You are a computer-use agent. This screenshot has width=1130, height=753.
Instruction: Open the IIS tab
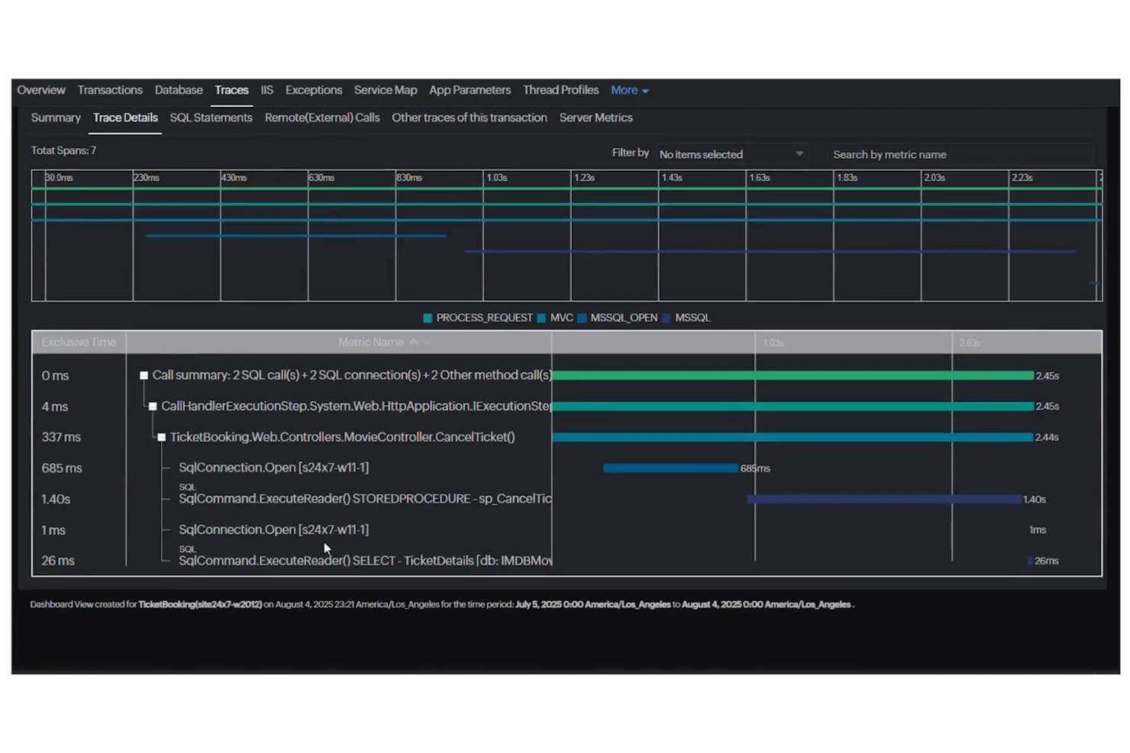click(266, 90)
